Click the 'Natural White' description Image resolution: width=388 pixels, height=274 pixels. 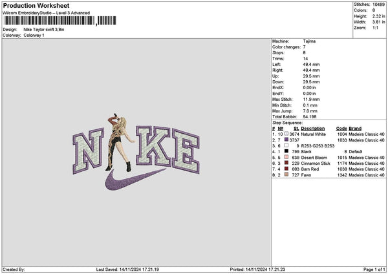[x=313, y=134]
